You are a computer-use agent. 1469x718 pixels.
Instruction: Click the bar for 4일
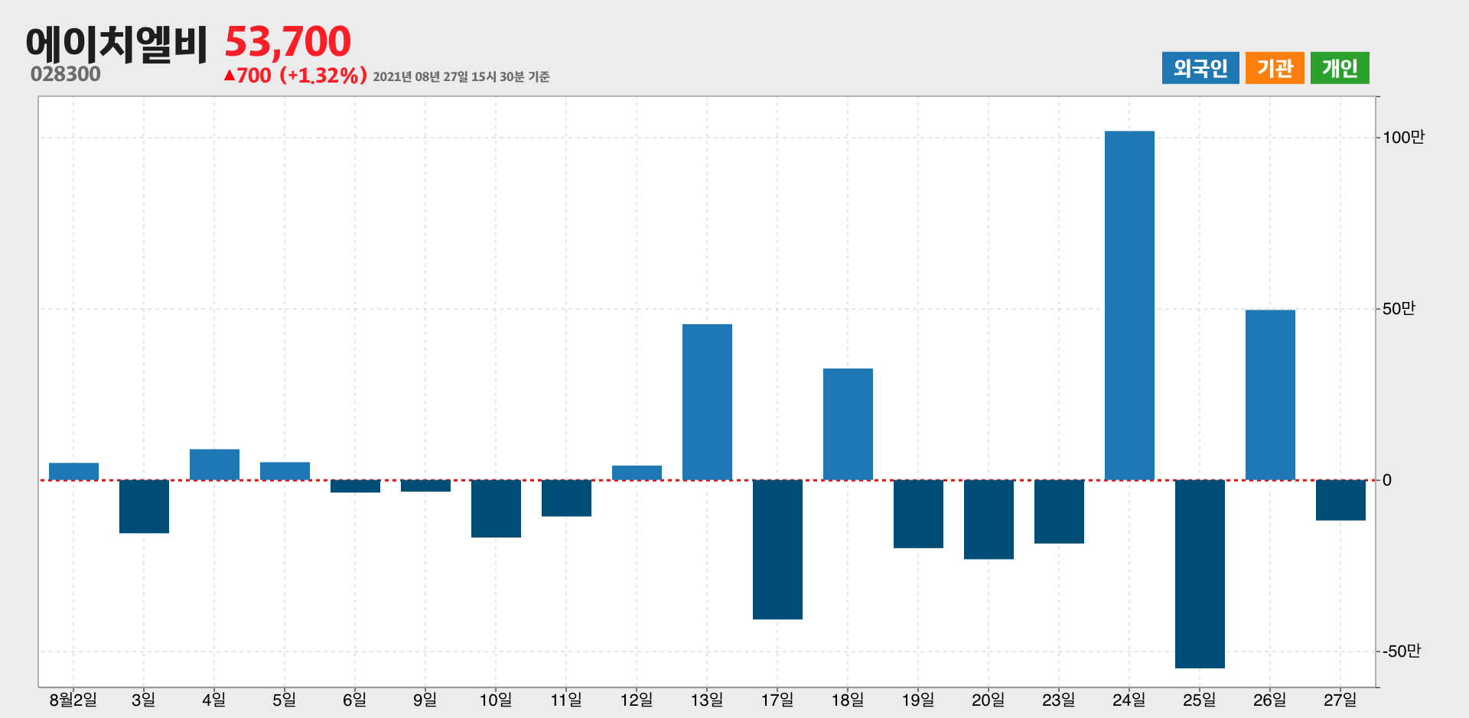coord(214,464)
